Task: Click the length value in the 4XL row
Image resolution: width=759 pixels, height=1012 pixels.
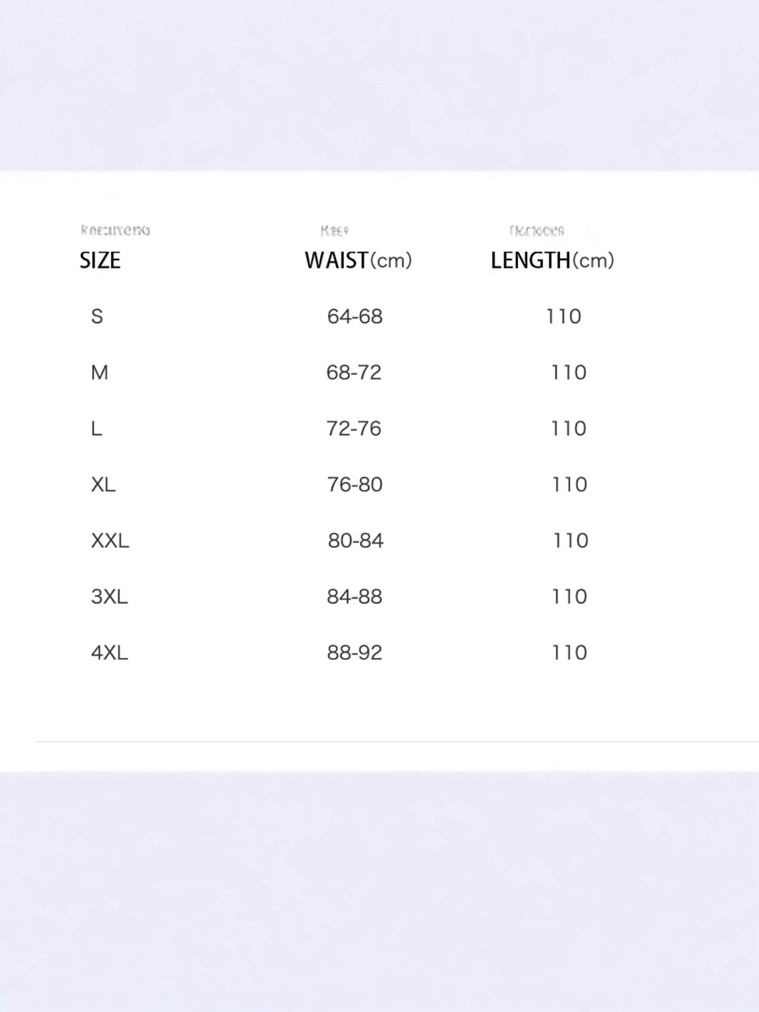Action: click(x=569, y=653)
